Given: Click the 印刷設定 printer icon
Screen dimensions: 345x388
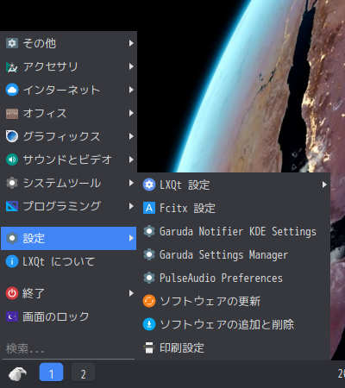Looking at the screenshot, I should pos(149,347).
